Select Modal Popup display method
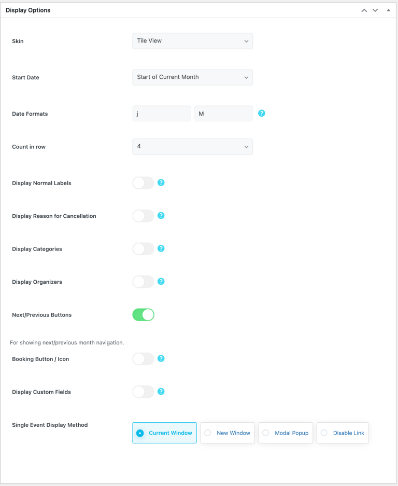Viewport: 398px width, 486px height. 286,433
